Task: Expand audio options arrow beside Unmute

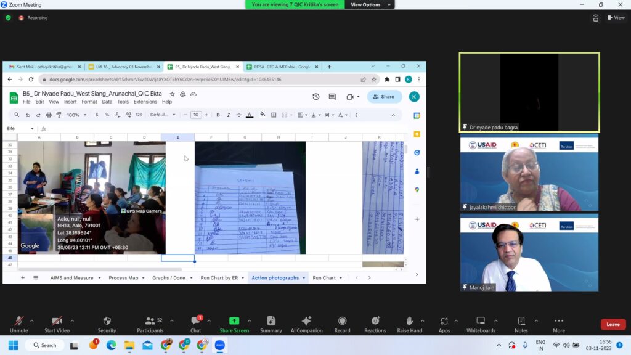Action: pyautogui.click(x=32, y=320)
